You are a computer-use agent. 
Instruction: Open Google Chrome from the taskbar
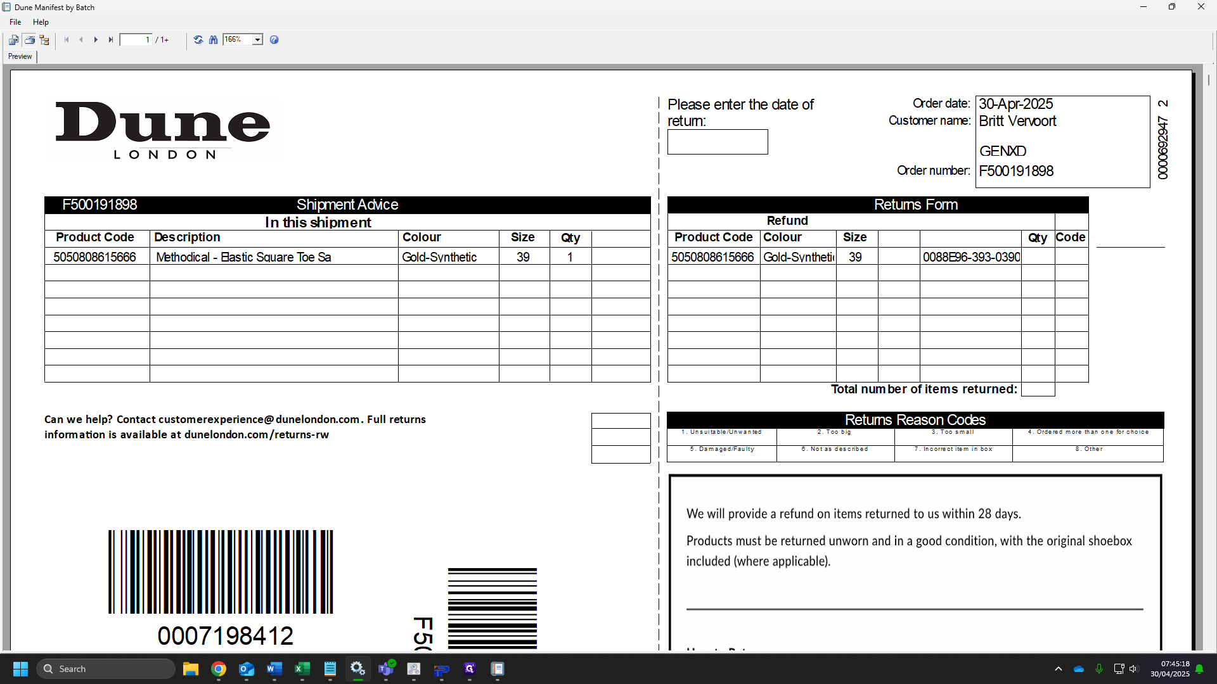pos(219,669)
